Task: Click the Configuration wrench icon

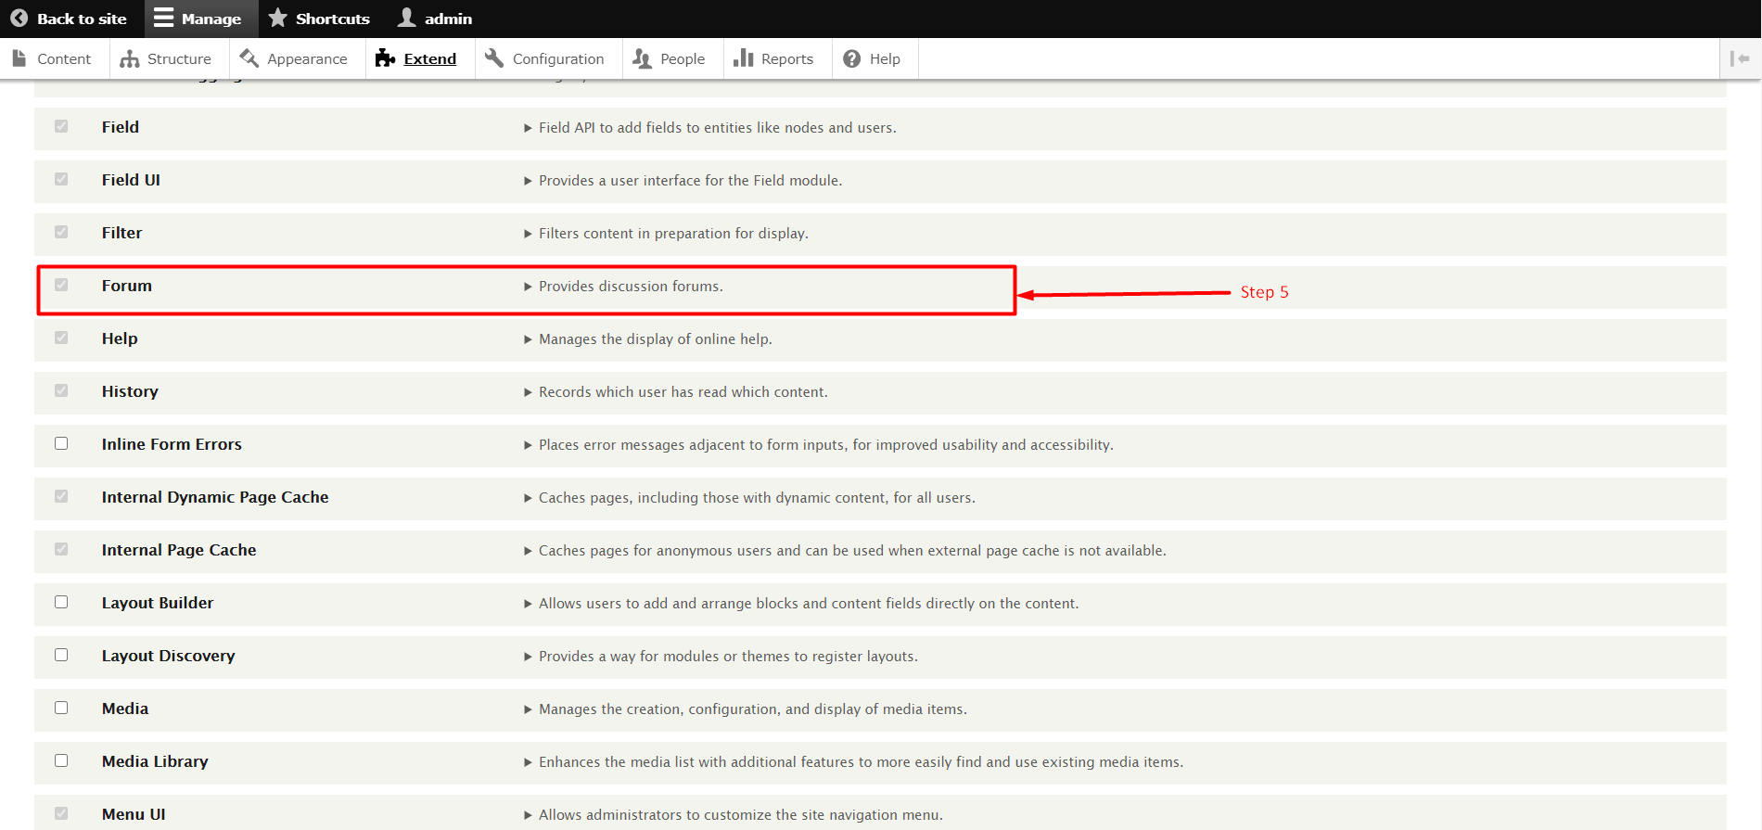Action: pos(494,58)
